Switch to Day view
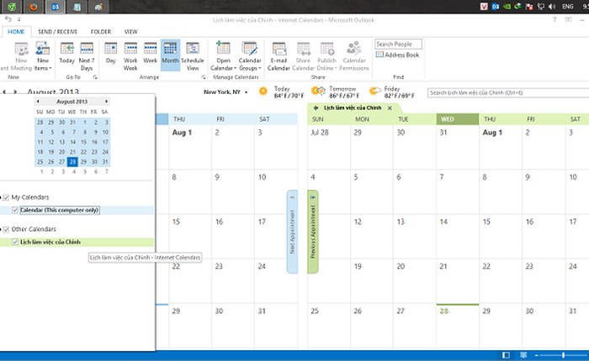This screenshot has height=361, width=589. pos(111,53)
